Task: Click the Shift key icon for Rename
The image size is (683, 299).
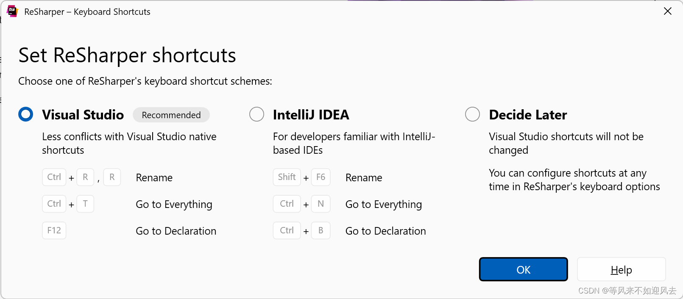Action: point(287,177)
